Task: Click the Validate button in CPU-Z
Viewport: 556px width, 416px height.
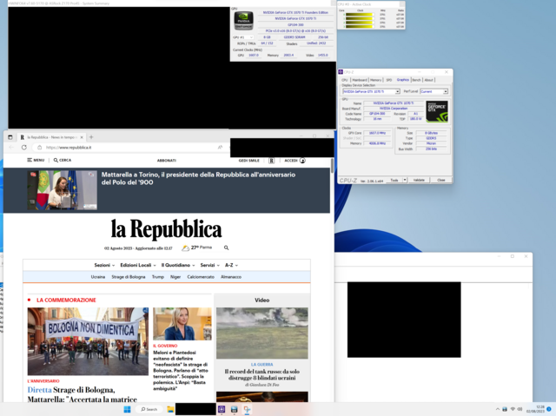Action: (419, 181)
